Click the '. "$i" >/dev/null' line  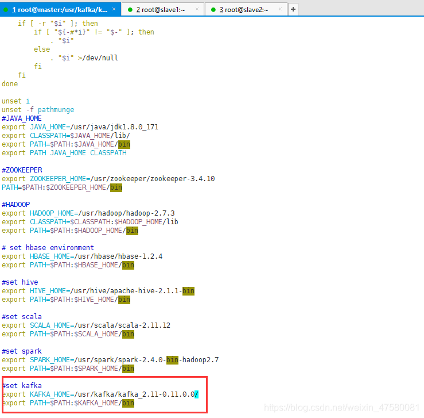coord(84,58)
